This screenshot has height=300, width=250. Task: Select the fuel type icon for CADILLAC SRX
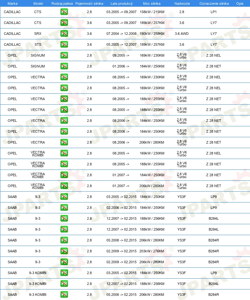64,34
